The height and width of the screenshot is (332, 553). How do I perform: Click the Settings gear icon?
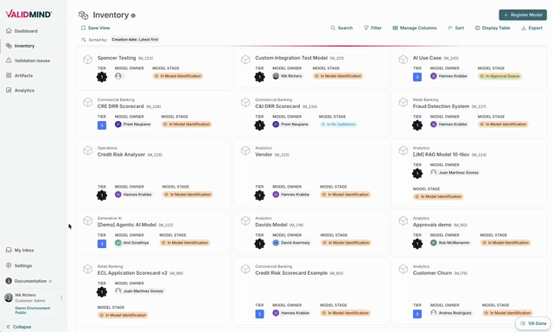(9, 265)
